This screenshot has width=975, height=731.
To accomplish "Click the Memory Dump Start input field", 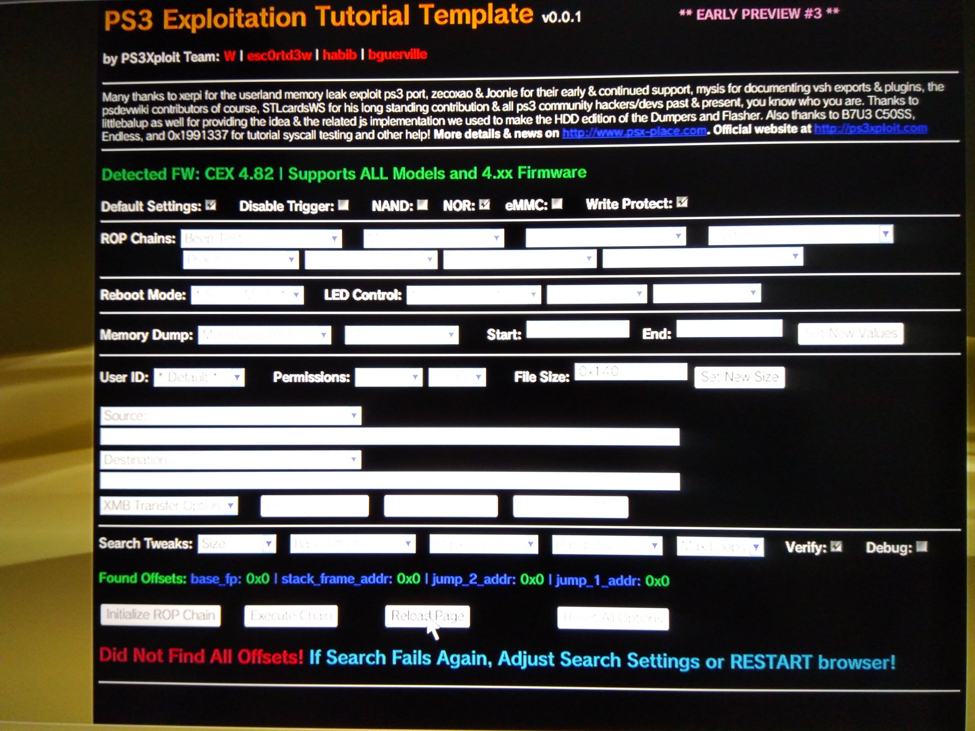I will [577, 329].
